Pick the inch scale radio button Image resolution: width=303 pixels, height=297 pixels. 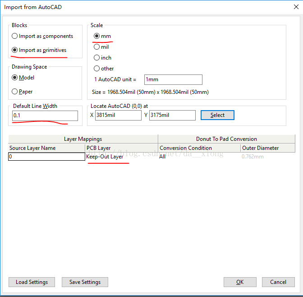pos(97,58)
